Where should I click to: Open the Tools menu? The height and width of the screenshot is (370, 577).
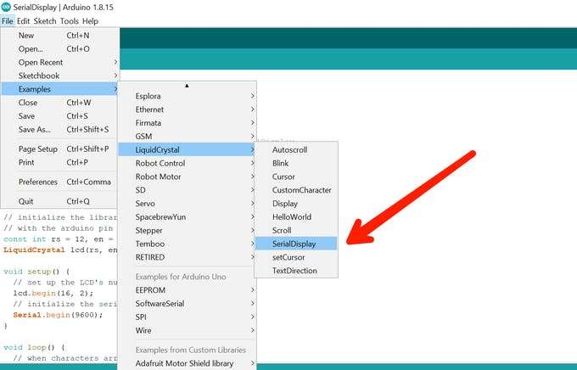coord(70,21)
